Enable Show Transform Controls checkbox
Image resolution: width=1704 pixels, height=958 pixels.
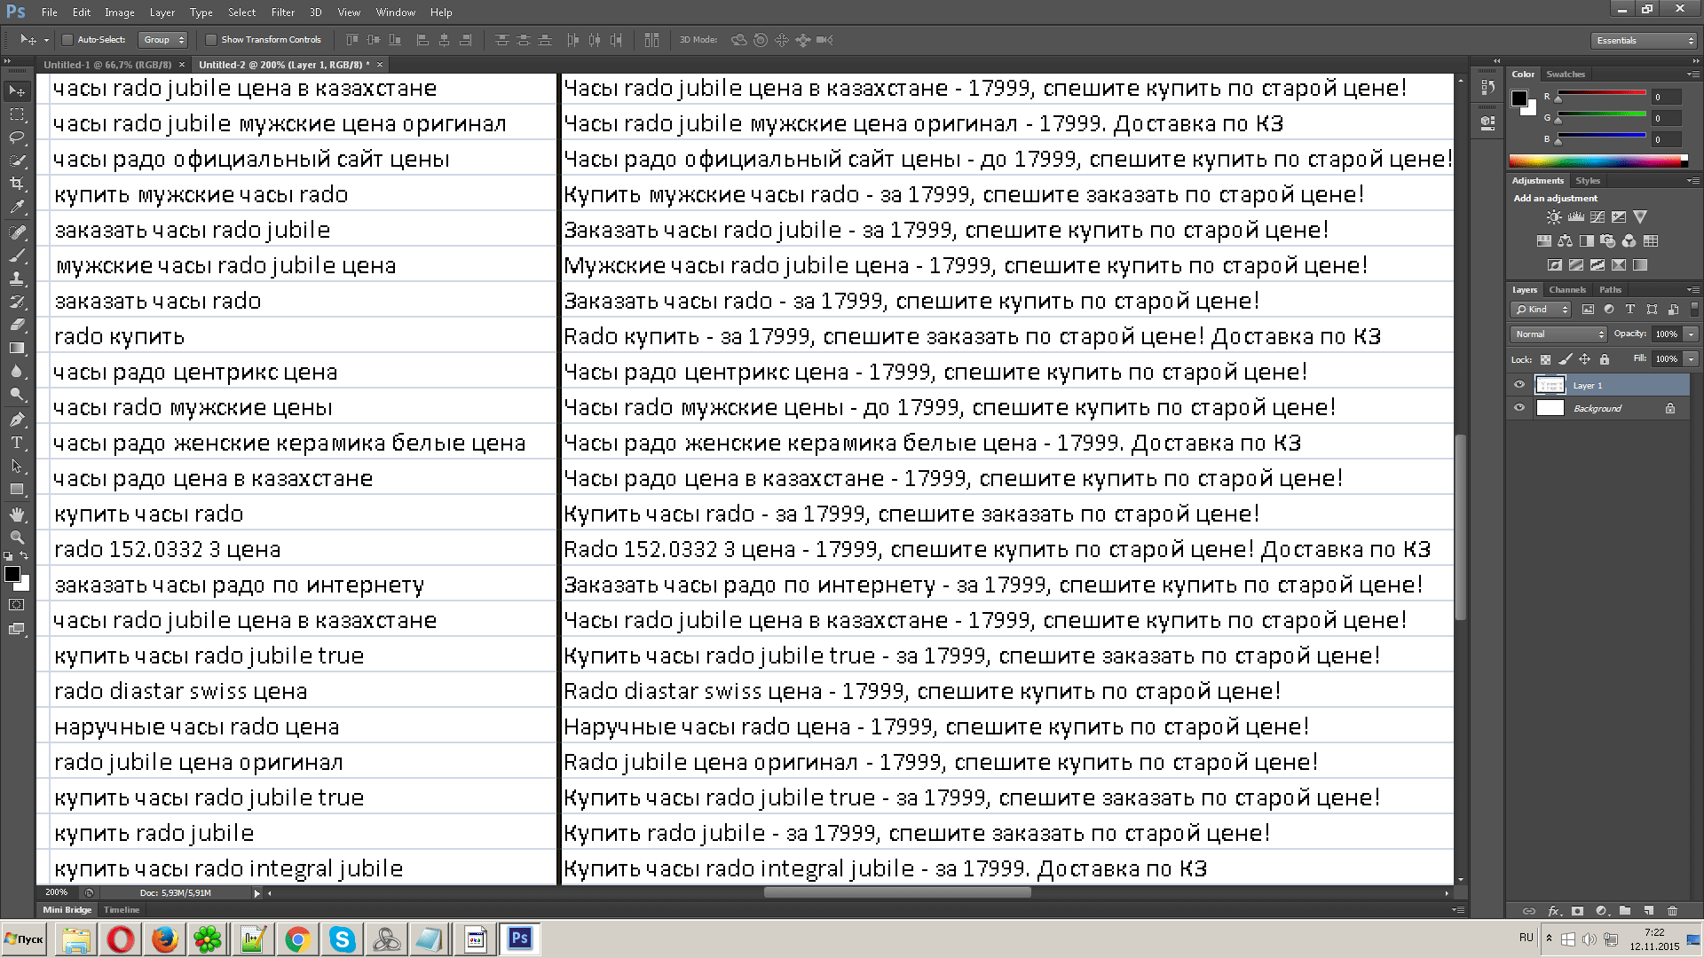tap(211, 40)
